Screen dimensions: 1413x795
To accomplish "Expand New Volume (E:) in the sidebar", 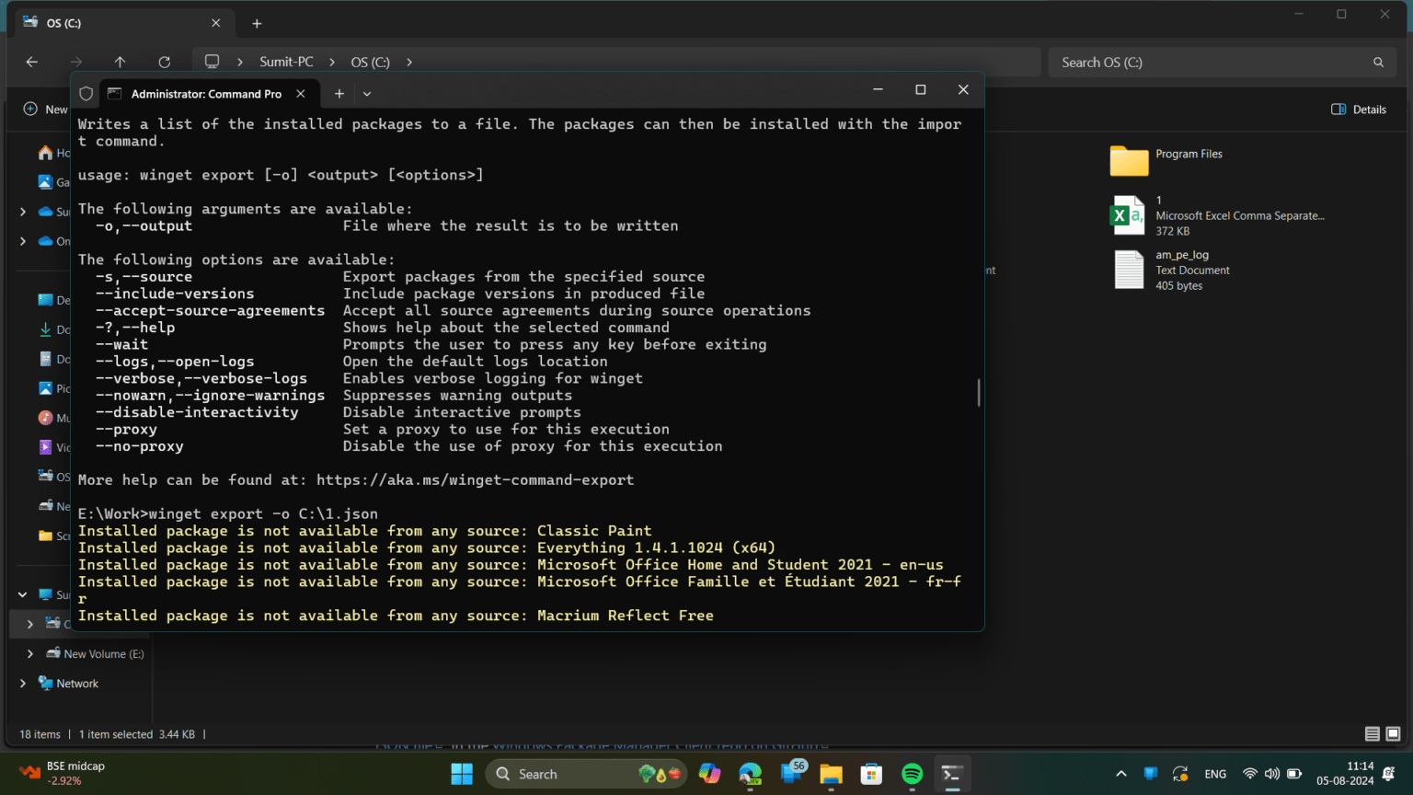I will tap(29, 653).
